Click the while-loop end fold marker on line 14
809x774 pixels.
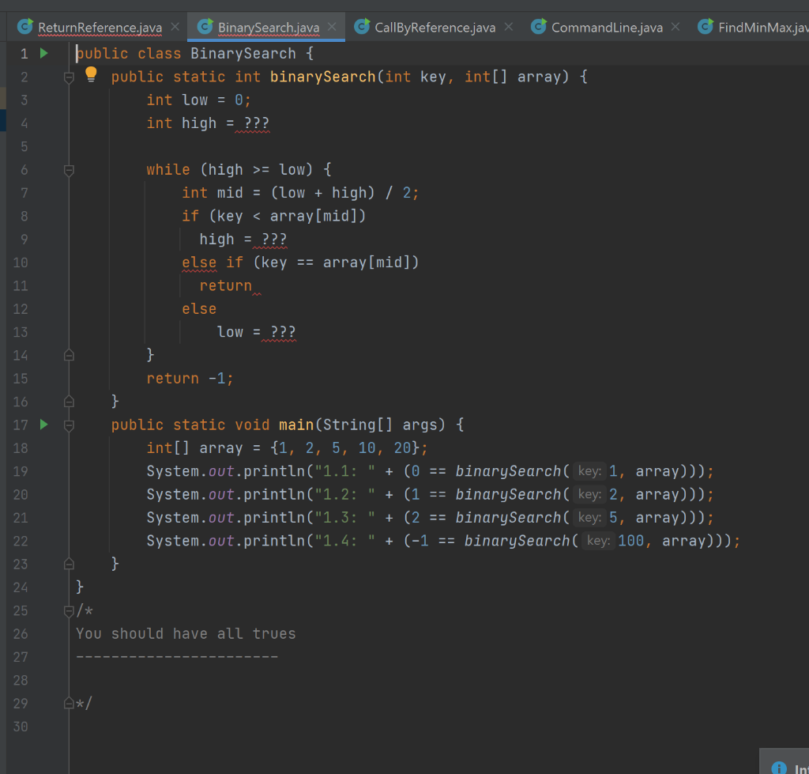click(69, 355)
